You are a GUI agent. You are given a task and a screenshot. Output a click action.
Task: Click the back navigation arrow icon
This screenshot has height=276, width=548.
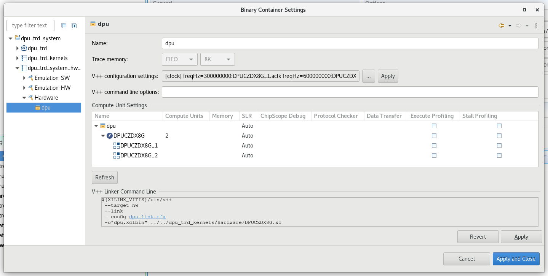coord(502,25)
